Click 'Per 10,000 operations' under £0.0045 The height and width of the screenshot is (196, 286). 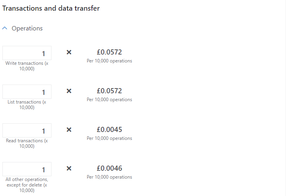click(109, 138)
